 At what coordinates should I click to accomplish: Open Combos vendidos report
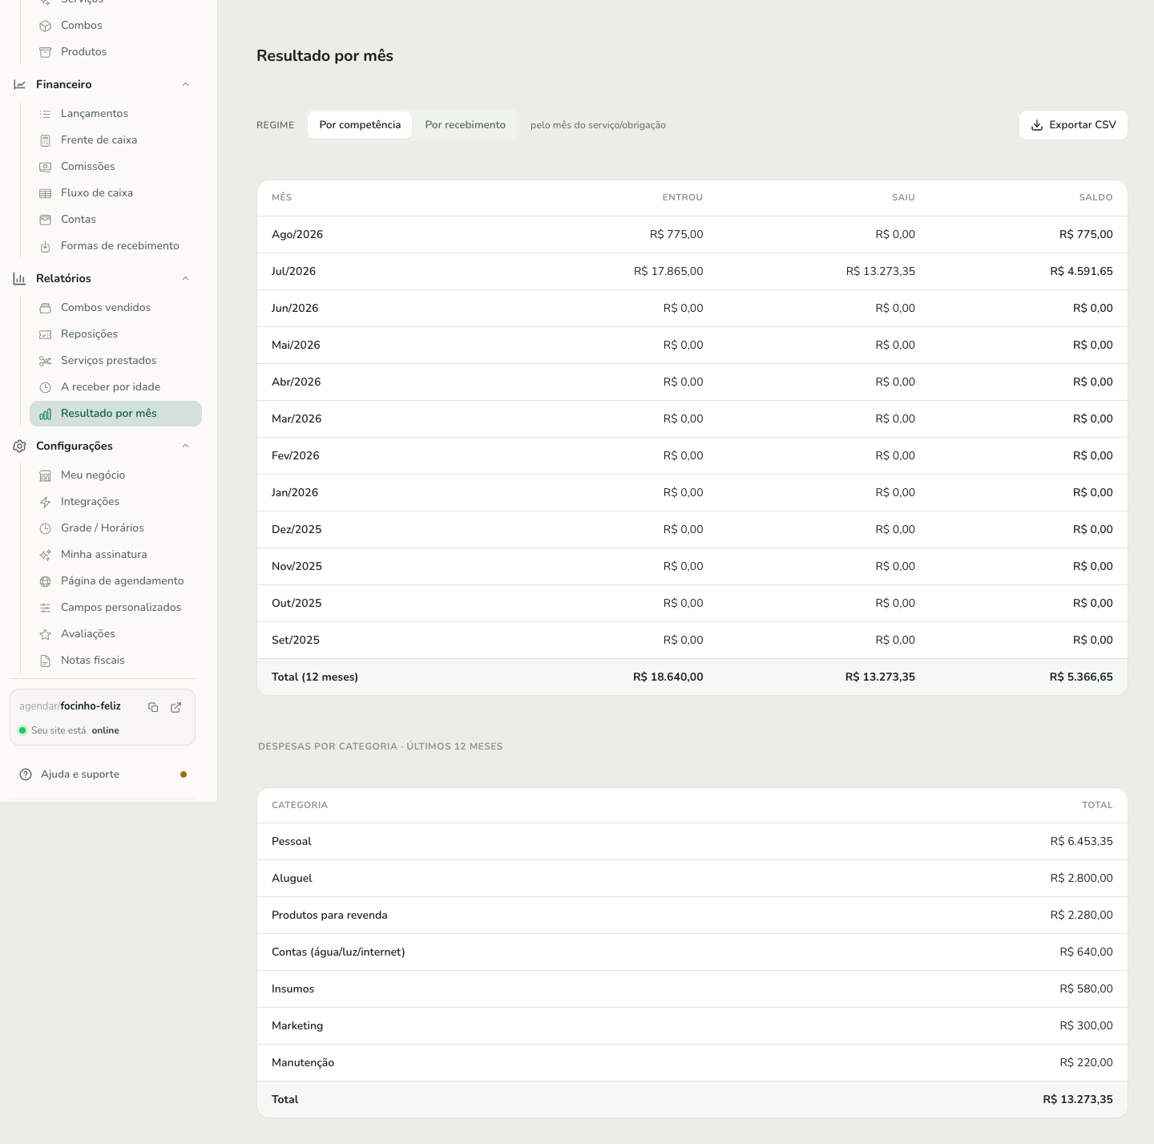pos(115,308)
